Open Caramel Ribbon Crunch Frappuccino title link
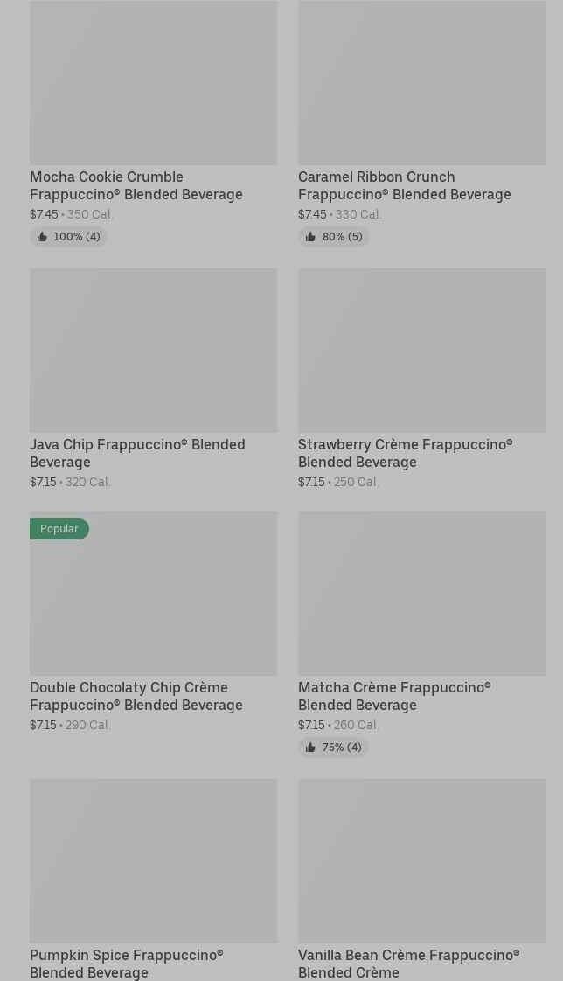563x981 pixels. (x=404, y=185)
